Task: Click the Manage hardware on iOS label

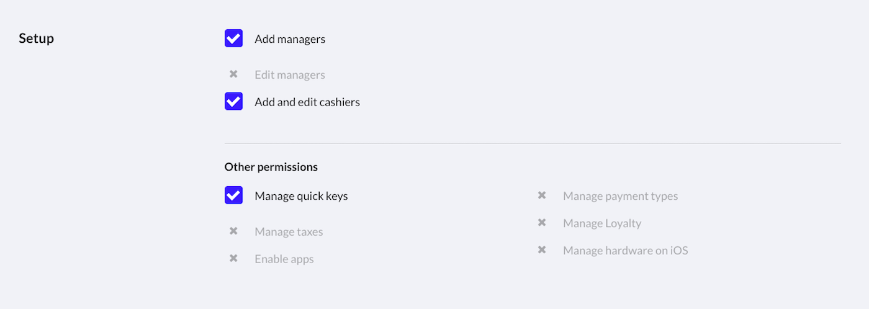Action: tap(625, 251)
